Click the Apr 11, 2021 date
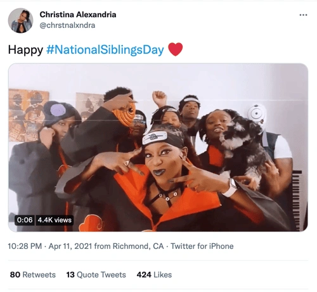Screen dimensions: 317x292 coord(70,246)
